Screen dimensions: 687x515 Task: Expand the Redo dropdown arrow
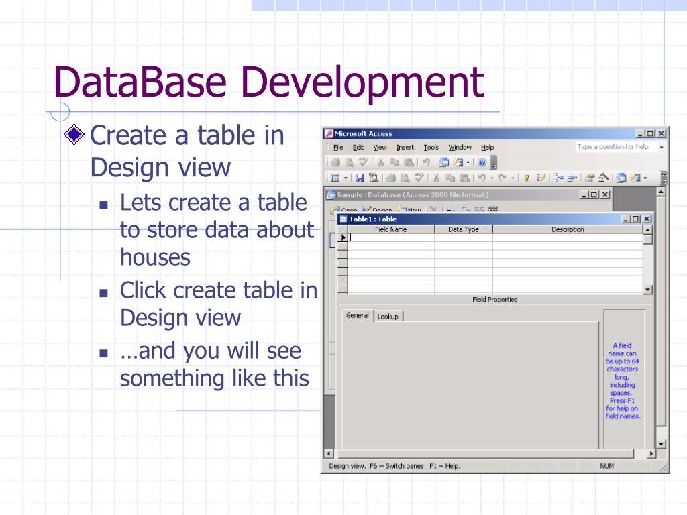512,178
